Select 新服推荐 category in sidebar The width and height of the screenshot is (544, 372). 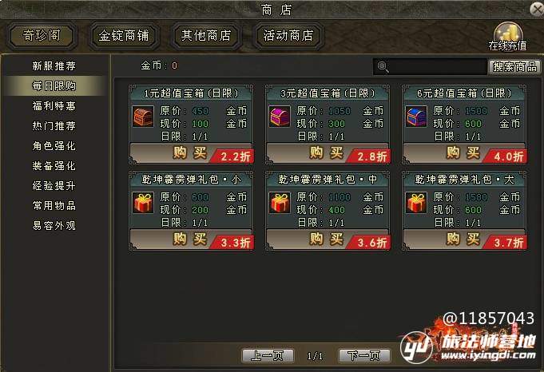tap(54, 66)
